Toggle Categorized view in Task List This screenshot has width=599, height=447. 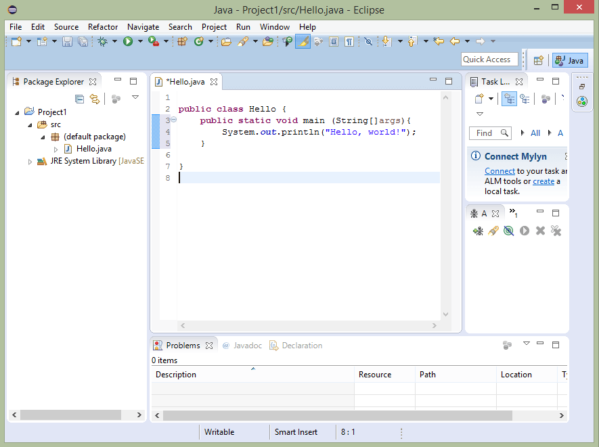[x=509, y=99]
